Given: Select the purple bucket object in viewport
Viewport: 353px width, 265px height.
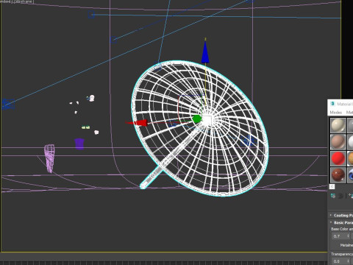Looking at the screenshot, I should [x=79, y=144].
